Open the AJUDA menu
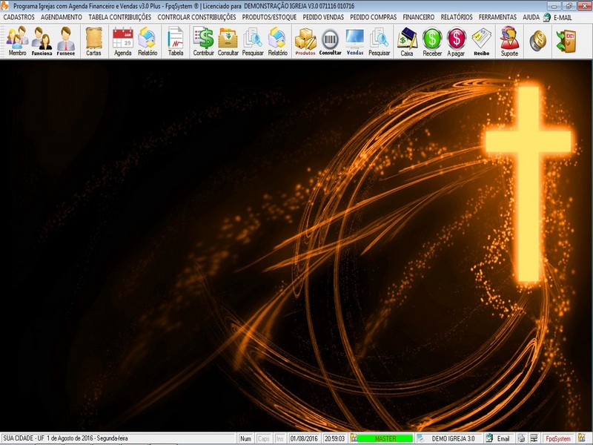This screenshot has width=593, height=445. pyautogui.click(x=531, y=17)
